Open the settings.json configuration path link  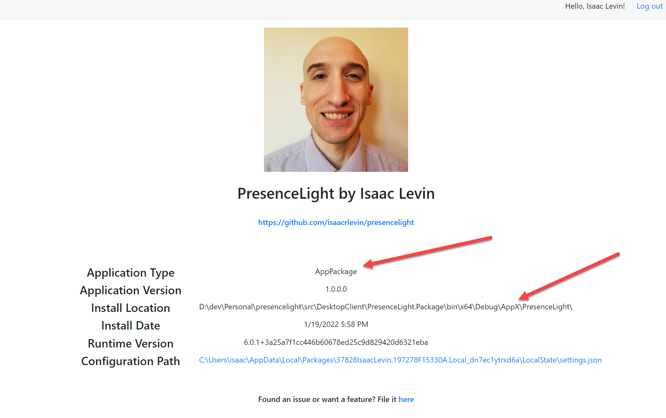pos(400,360)
